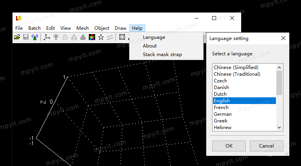The width and height of the screenshot is (301, 166).
Task: Confirm language with the OK button
Action: pos(229,146)
